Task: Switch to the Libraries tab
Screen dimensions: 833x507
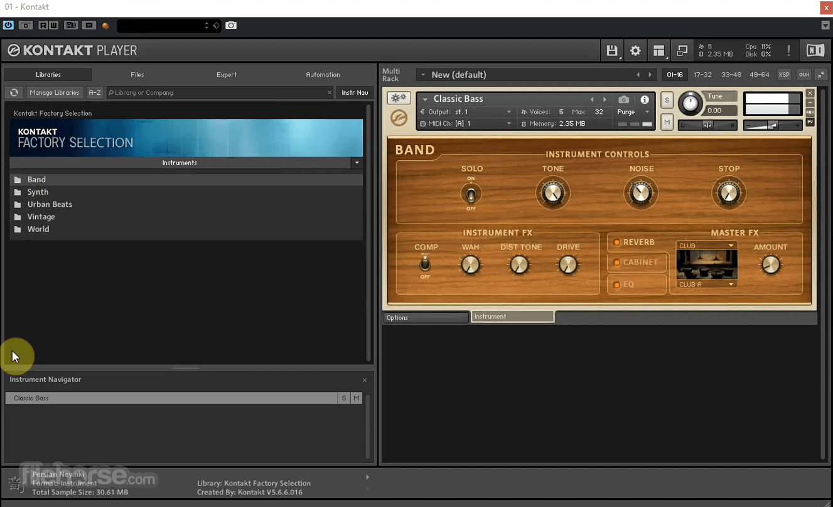Action: pos(48,75)
